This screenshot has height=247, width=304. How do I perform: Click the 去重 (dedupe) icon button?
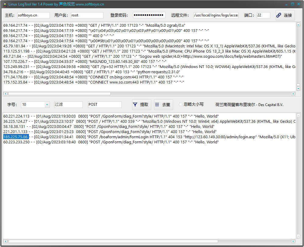pos(163,105)
